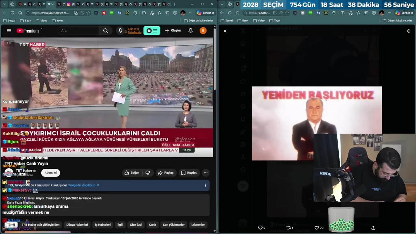Collapse the X post side panel arrows
The image size is (416, 234).
pyautogui.click(x=409, y=31)
